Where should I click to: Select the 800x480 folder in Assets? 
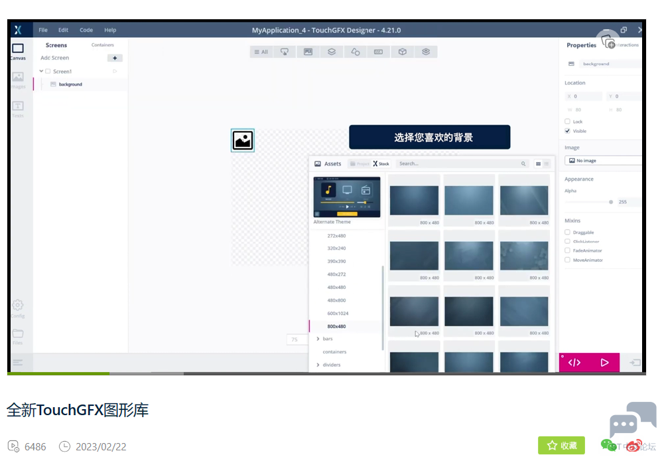(336, 326)
